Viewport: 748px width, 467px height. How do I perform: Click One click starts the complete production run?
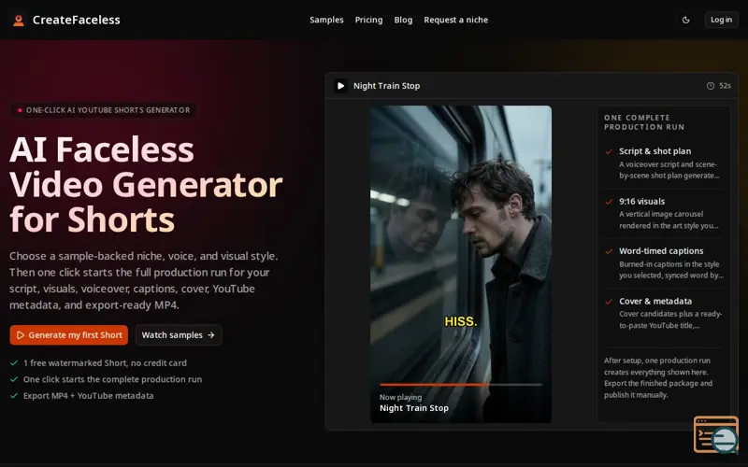(x=112, y=379)
